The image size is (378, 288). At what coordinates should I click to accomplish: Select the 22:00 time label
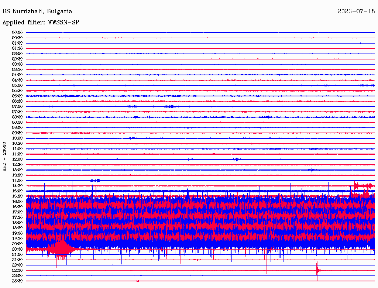(17, 265)
